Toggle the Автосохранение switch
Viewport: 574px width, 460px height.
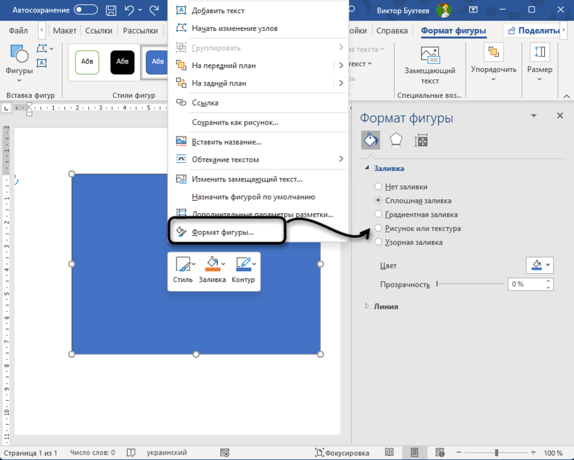86,10
